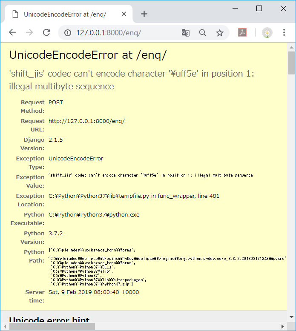The width and height of the screenshot is (296, 331).
Task: Click the heading 'UnicodeEncodeError at /enq/'
Action: point(88,55)
